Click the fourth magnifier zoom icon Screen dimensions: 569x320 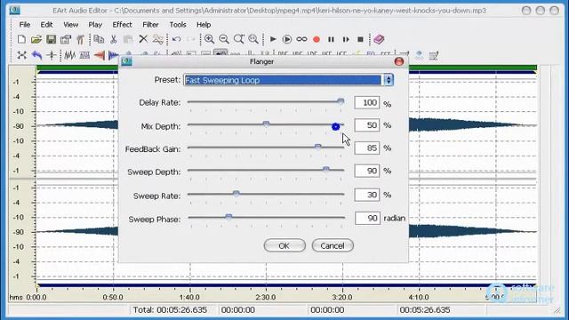[253, 39]
